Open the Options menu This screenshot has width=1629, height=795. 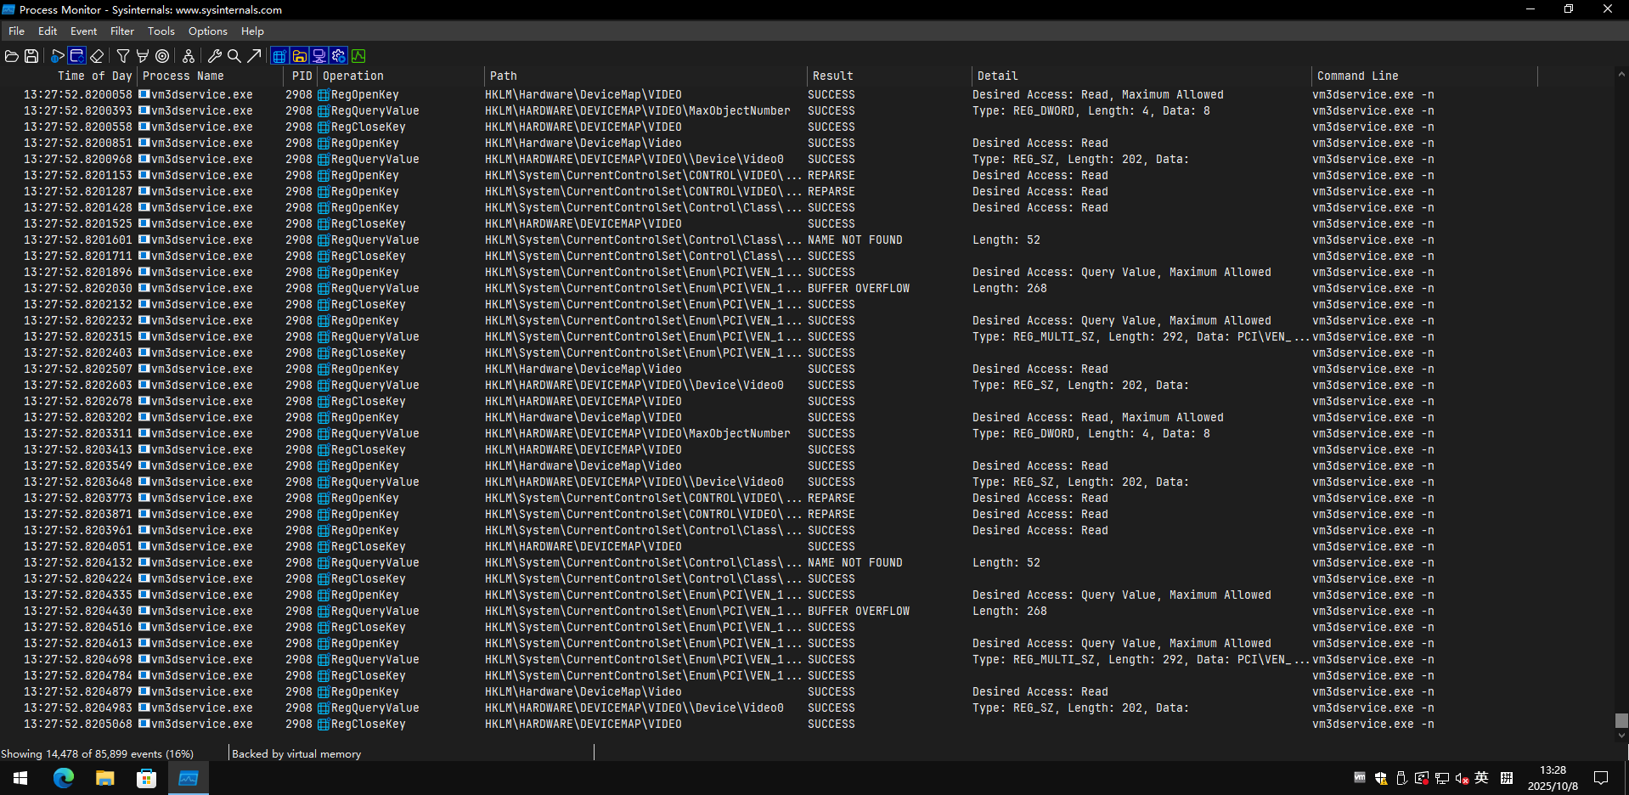pos(207,31)
